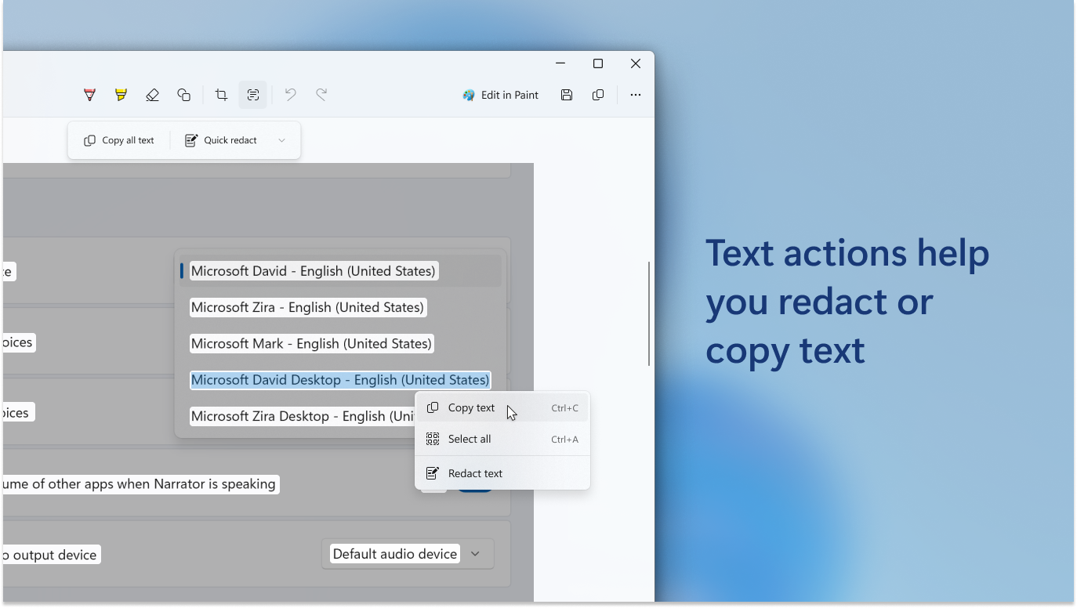This screenshot has height=608, width=1077.
Task: Undo the last annotation
Action: pyautogui.click(x=290, y=94)
